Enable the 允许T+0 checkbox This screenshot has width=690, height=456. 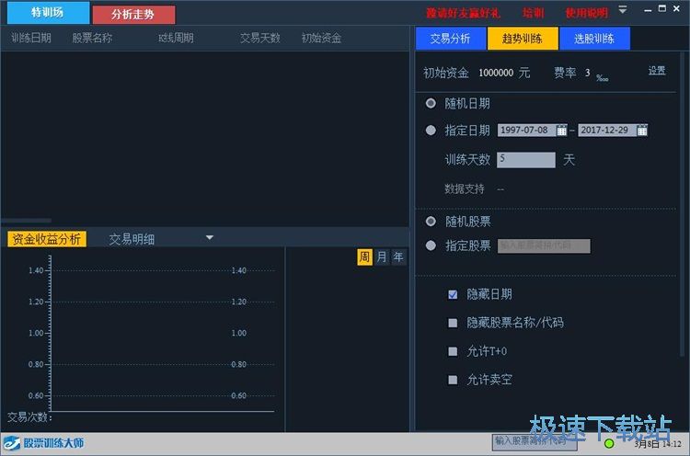pos(453,351)
